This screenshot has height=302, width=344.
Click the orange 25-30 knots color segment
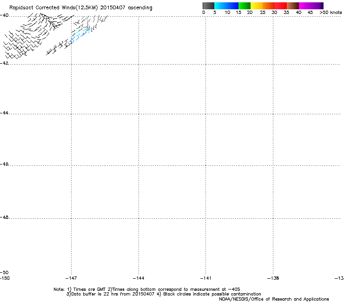click(269, 6)
